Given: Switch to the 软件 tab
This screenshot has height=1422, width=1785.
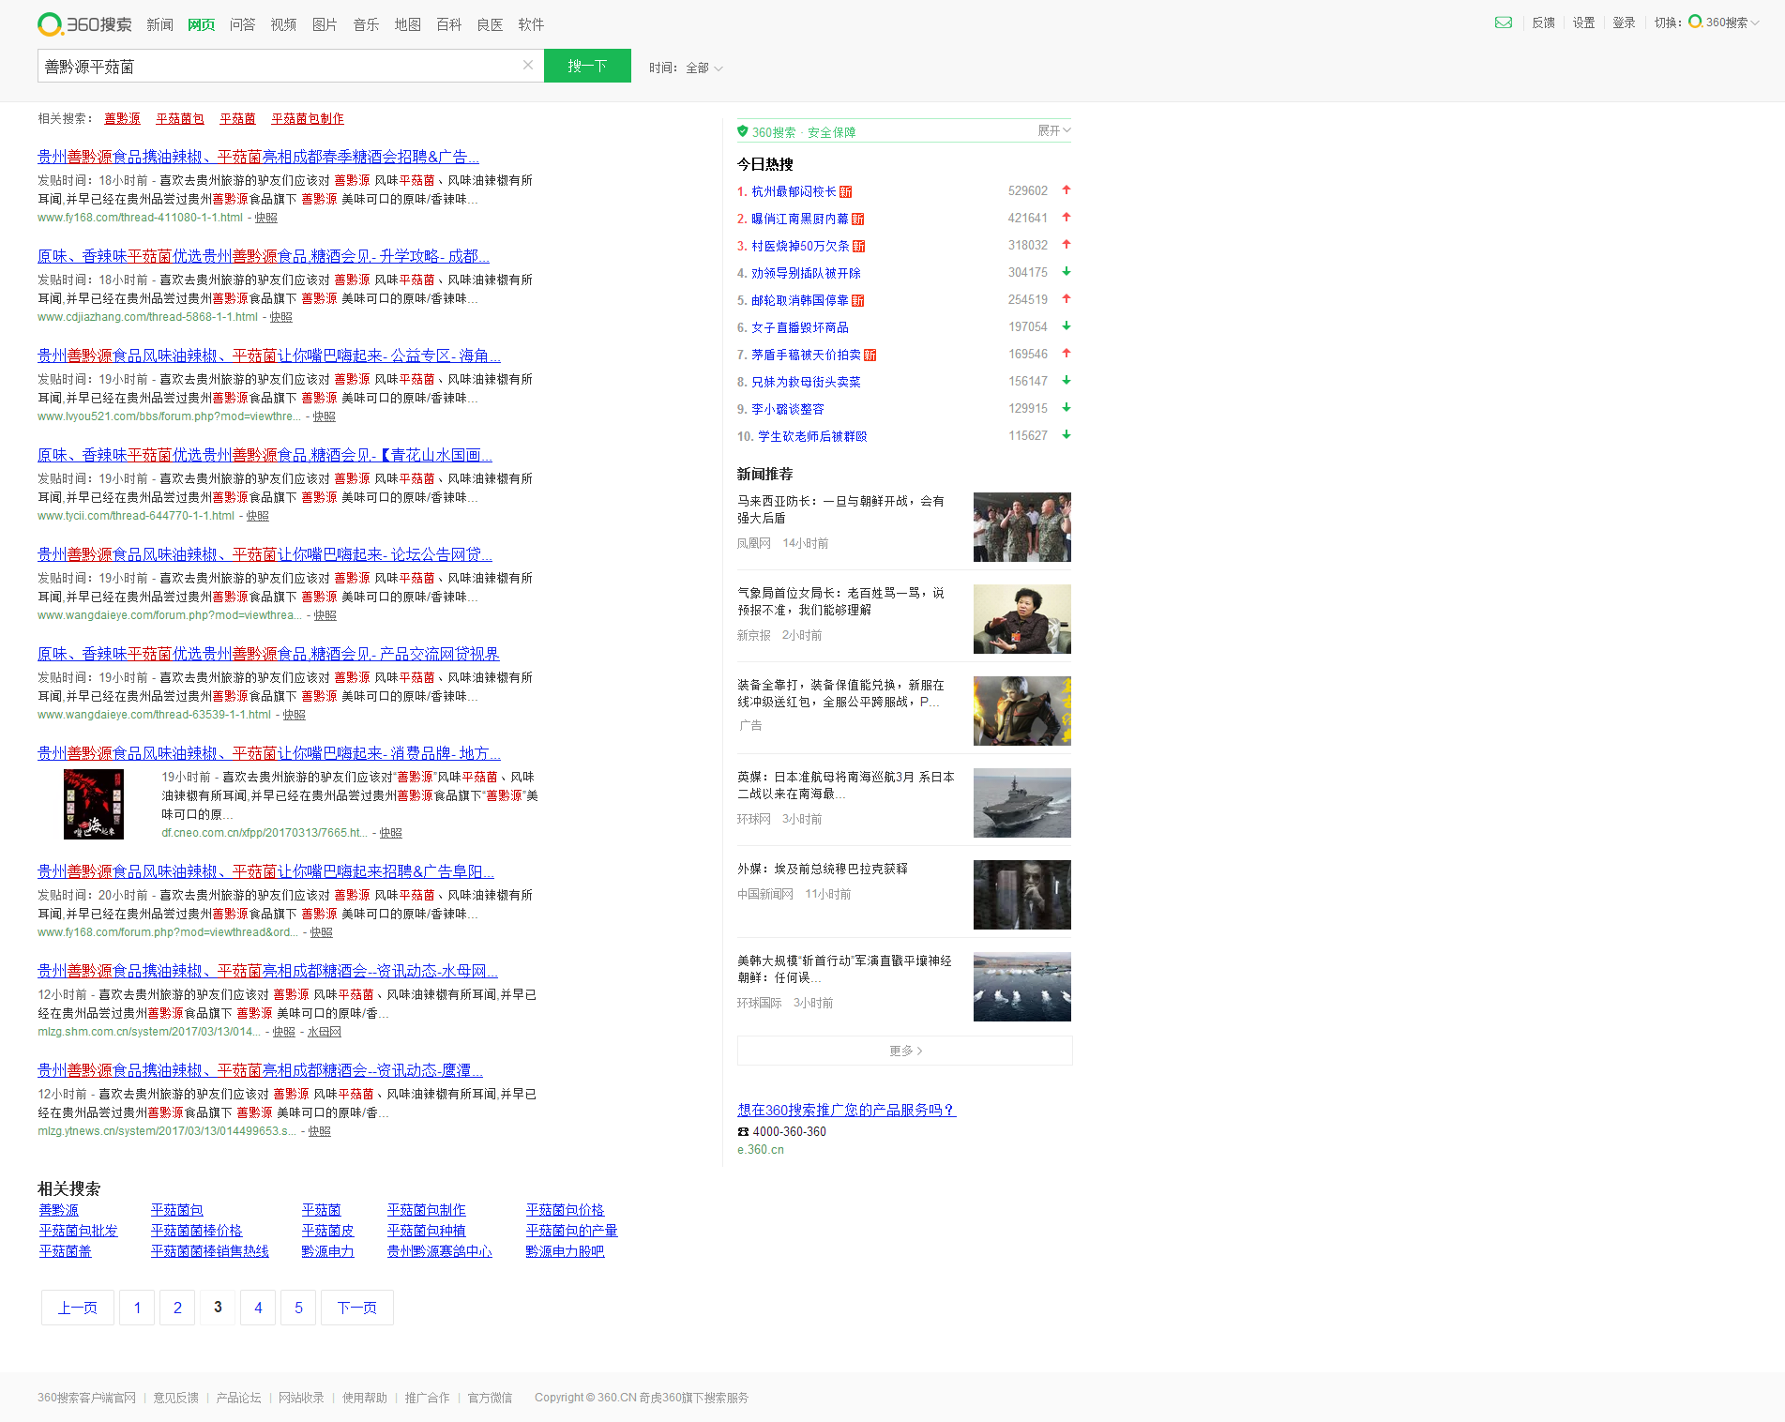Looking at the screenshot, I should tap(531, 24).
